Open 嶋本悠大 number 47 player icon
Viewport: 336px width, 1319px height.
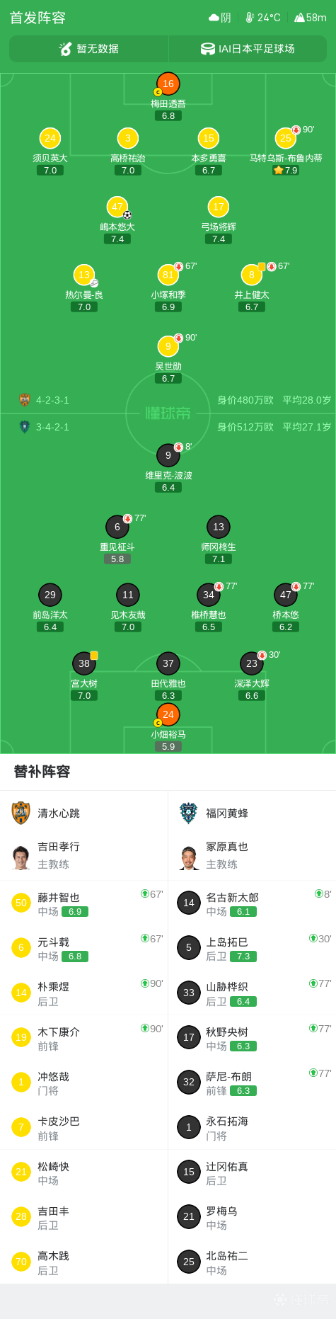117,207
